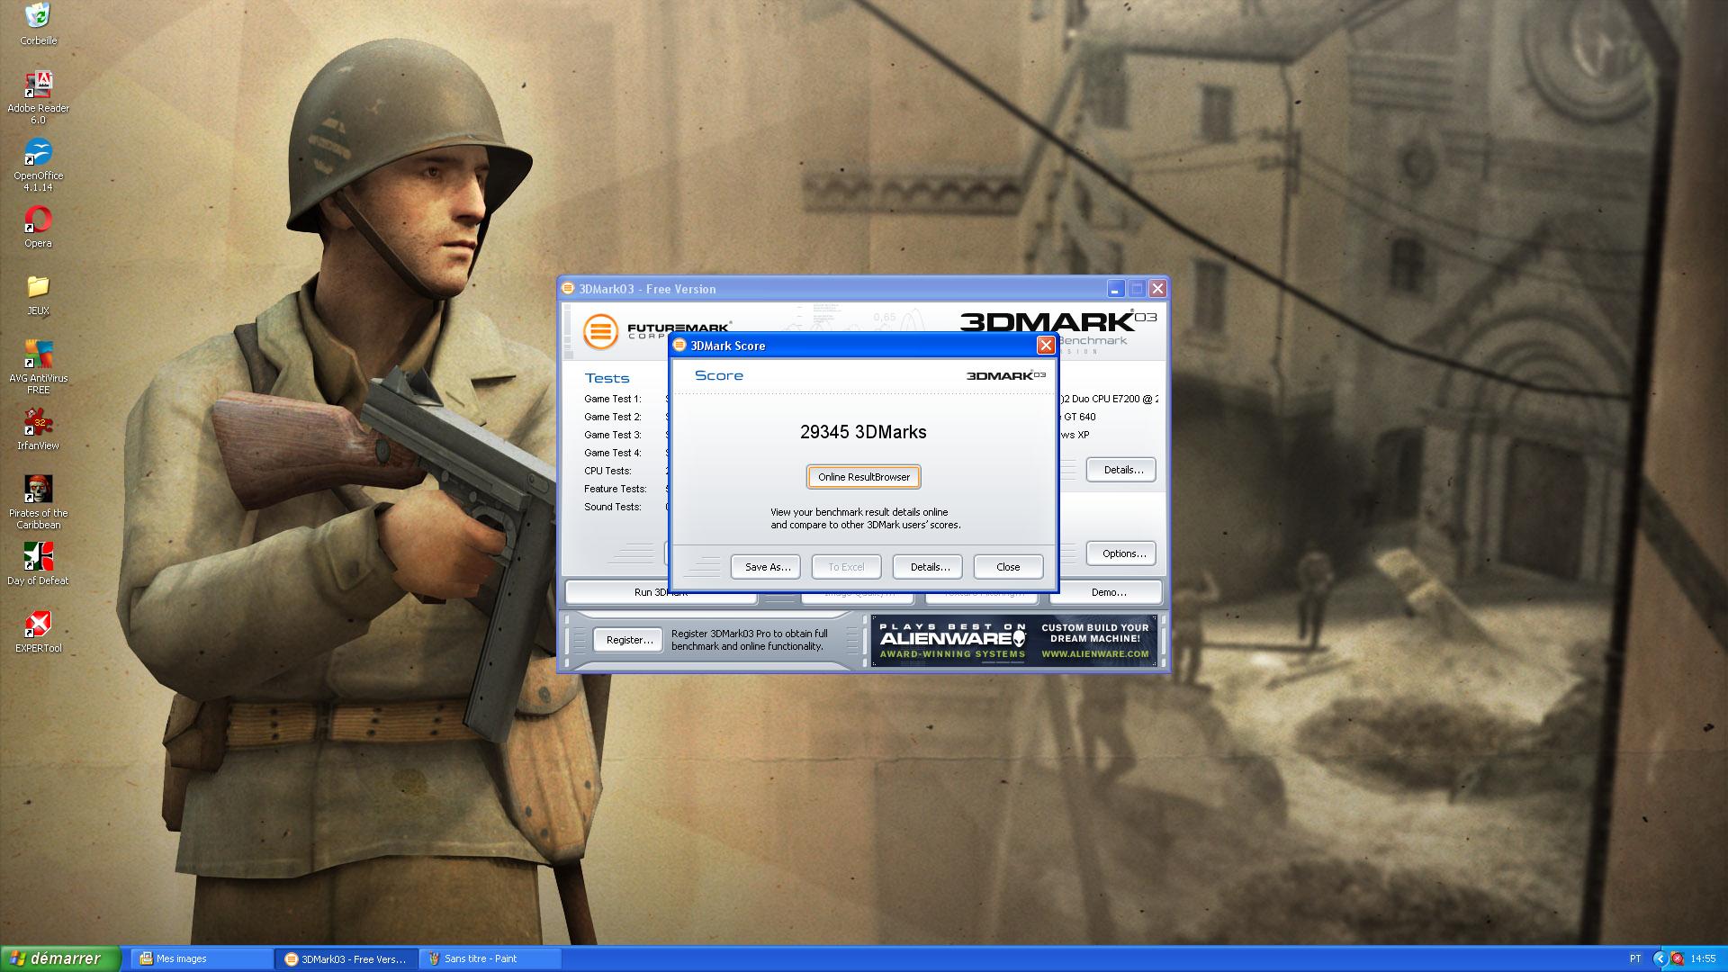Close the score dialog via Close button
This screenshot has width=1728, height=972.
tap(1008, 567)
